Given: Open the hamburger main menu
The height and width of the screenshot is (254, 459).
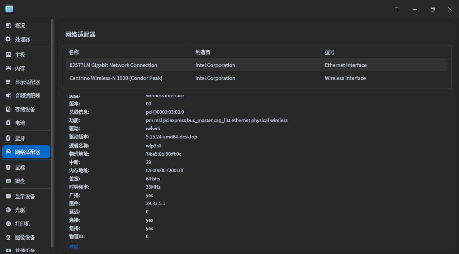Looking at the screenshot, I should pos(397,9).
